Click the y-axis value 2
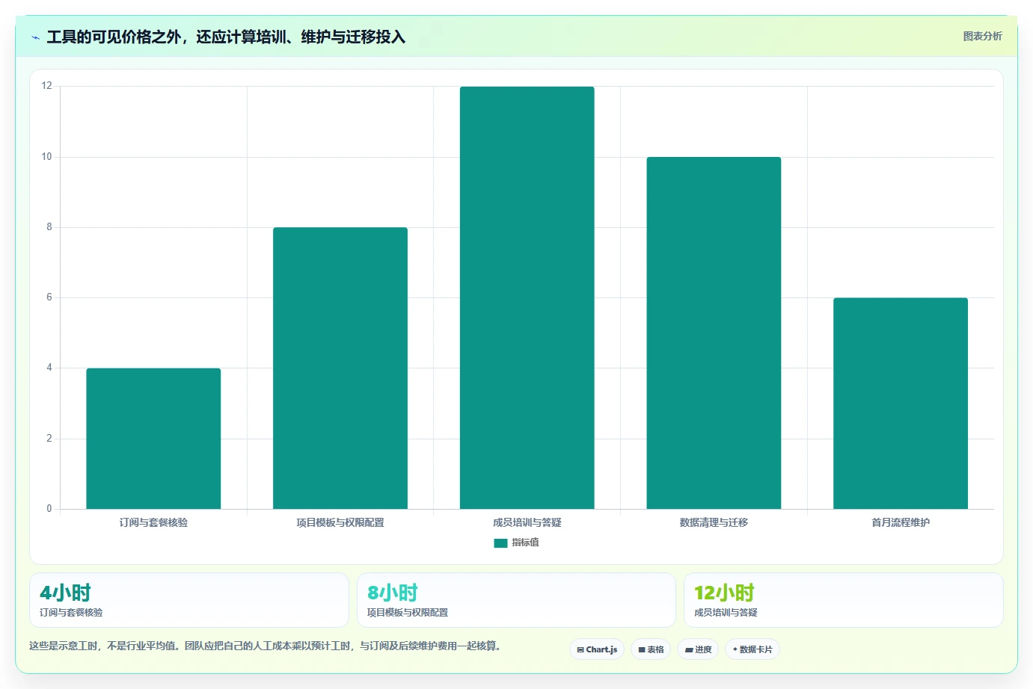Screen dimensions: 1033x689 pos(49,439)
